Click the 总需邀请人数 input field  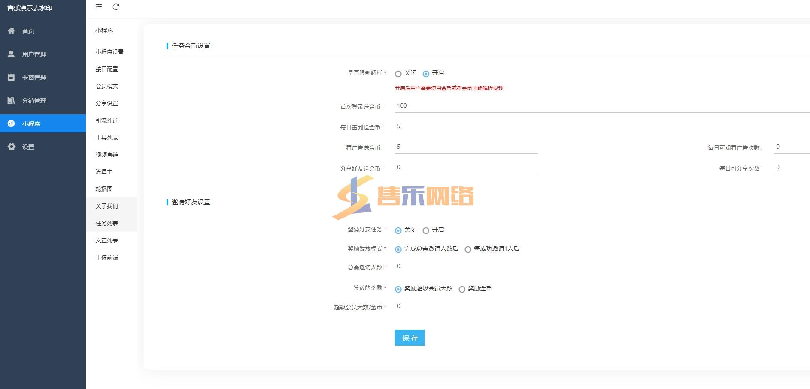pyautogui.click(x=601, y=266)
